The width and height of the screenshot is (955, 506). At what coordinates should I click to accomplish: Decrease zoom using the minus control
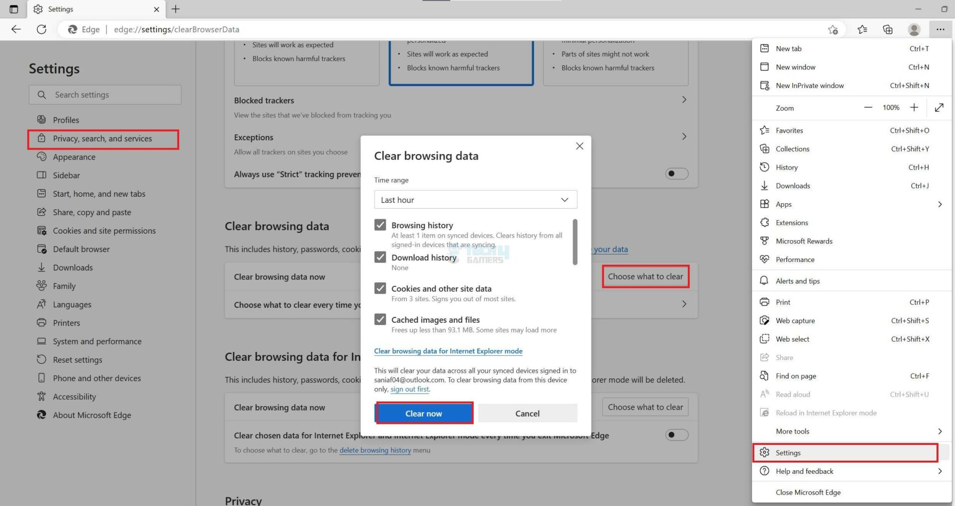tap(868, 107)
